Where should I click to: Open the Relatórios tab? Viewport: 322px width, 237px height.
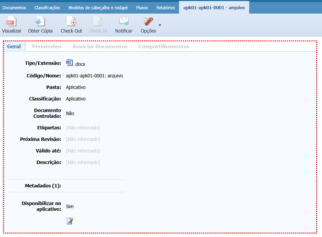tap(165, 8)
